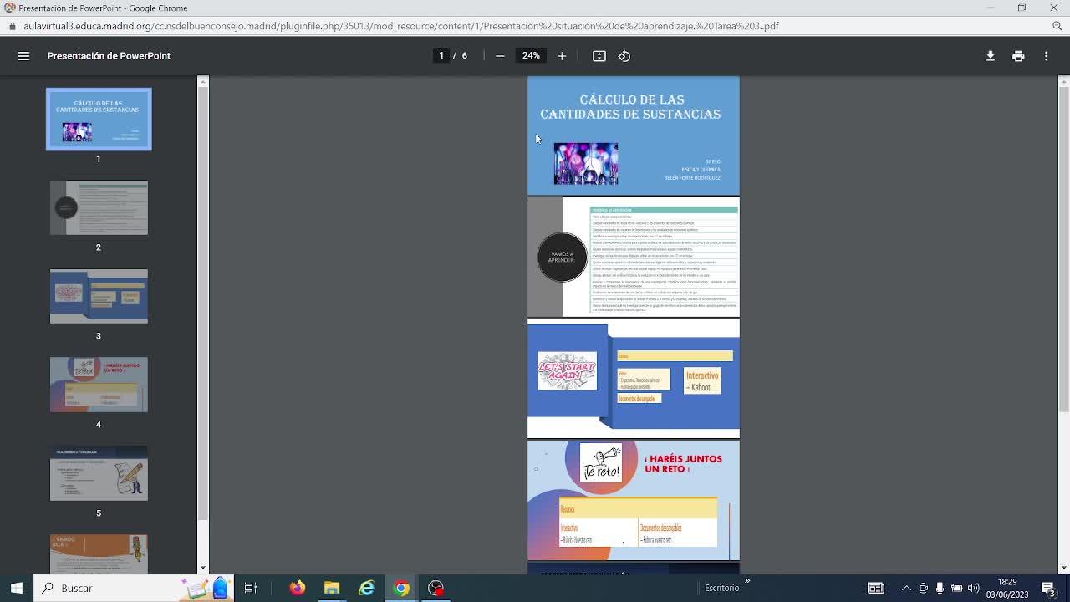
Task: Click the document vertical scrollbar thumb
Action: click(x=1063, y=248)
